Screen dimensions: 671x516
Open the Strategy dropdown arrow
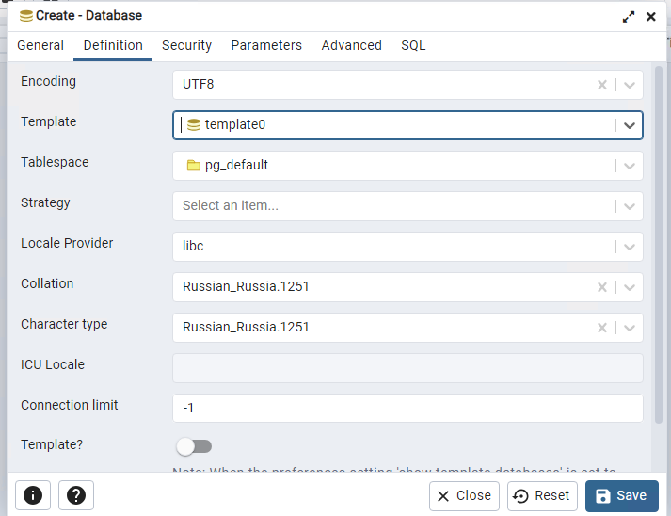pos(629,206)
